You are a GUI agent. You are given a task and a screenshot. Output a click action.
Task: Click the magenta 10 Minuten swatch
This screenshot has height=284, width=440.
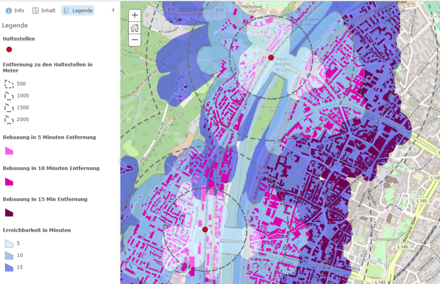9,182
